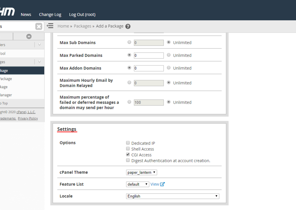Image resolution: width=296 pixels, height=210 pixels.
Task: Click the sidebar search input
Action: (x=17, y=26)
